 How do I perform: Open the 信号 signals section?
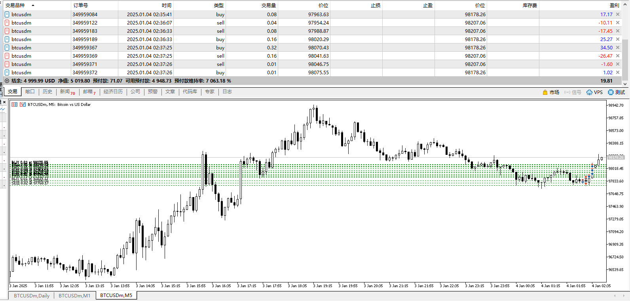(573, 92)
